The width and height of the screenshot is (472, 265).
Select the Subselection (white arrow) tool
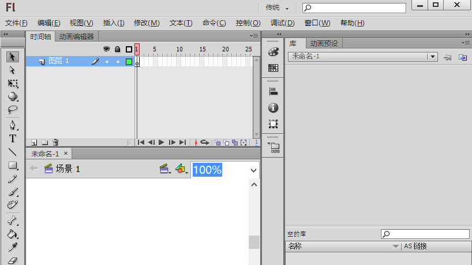tap(13, 70)
